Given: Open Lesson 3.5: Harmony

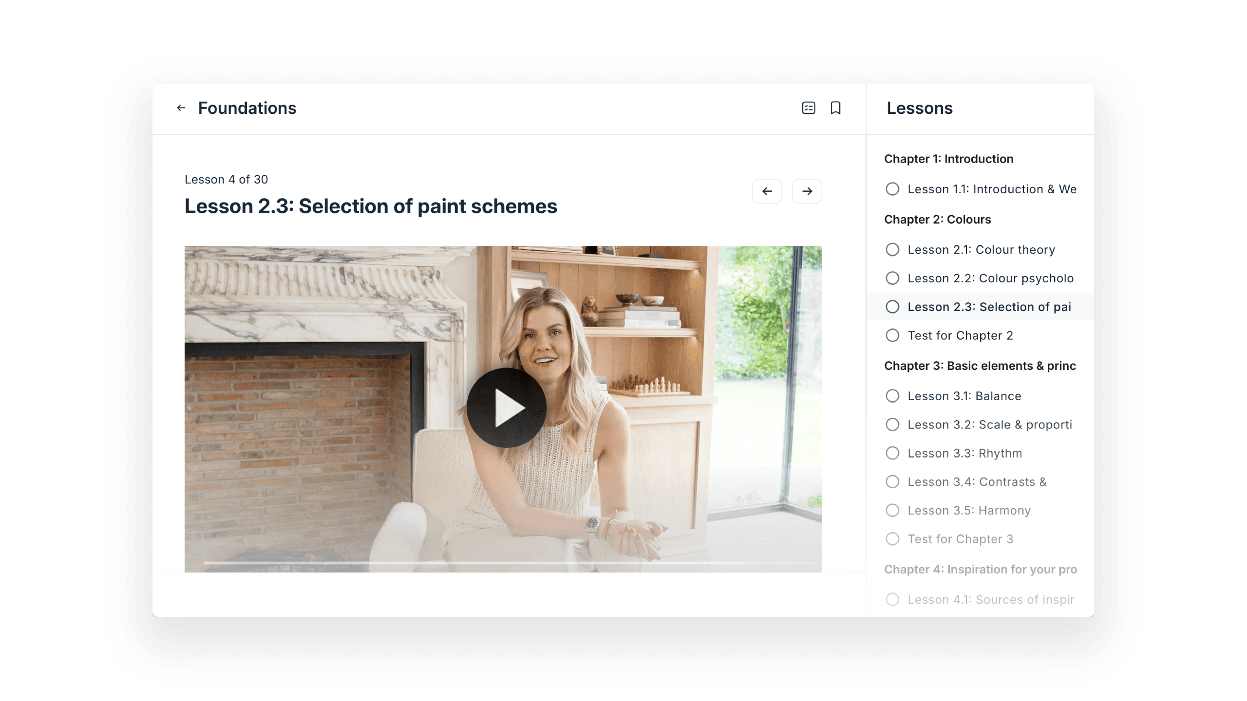Looking at the screenshot, I should click(x=969, y=511).
